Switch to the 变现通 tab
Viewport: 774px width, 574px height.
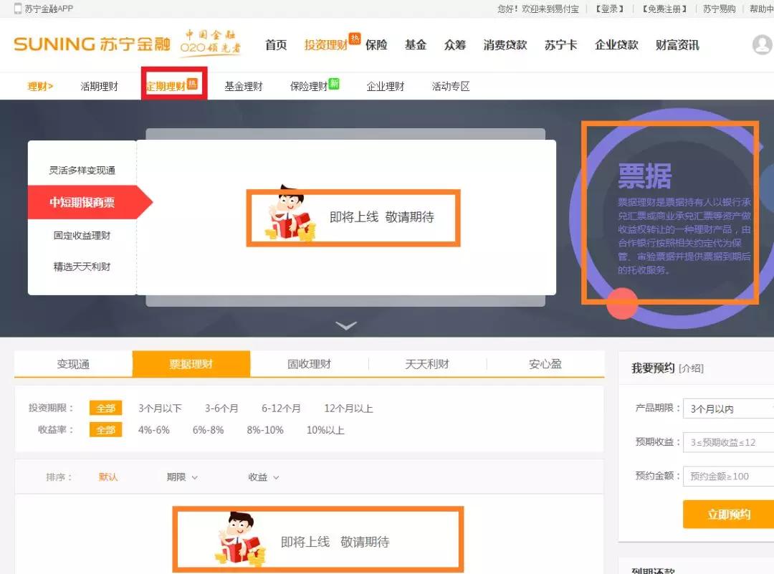tap(72, 363)
